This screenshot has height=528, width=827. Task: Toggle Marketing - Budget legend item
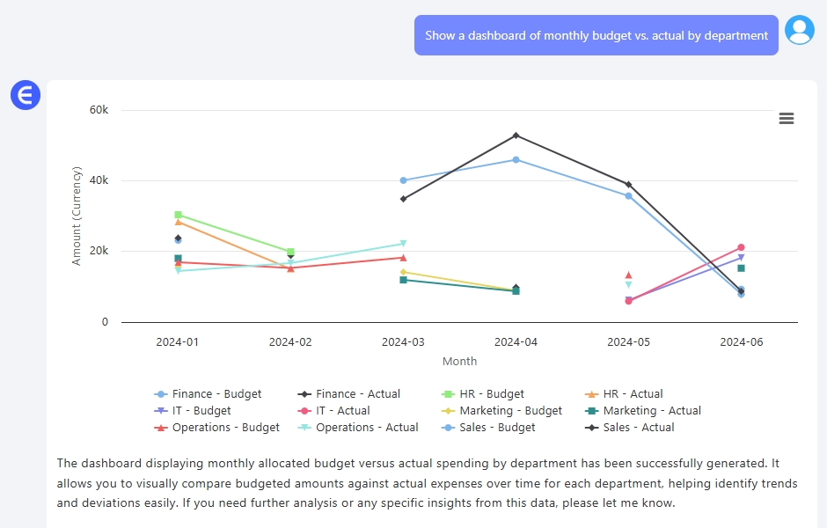click(501, 411)
